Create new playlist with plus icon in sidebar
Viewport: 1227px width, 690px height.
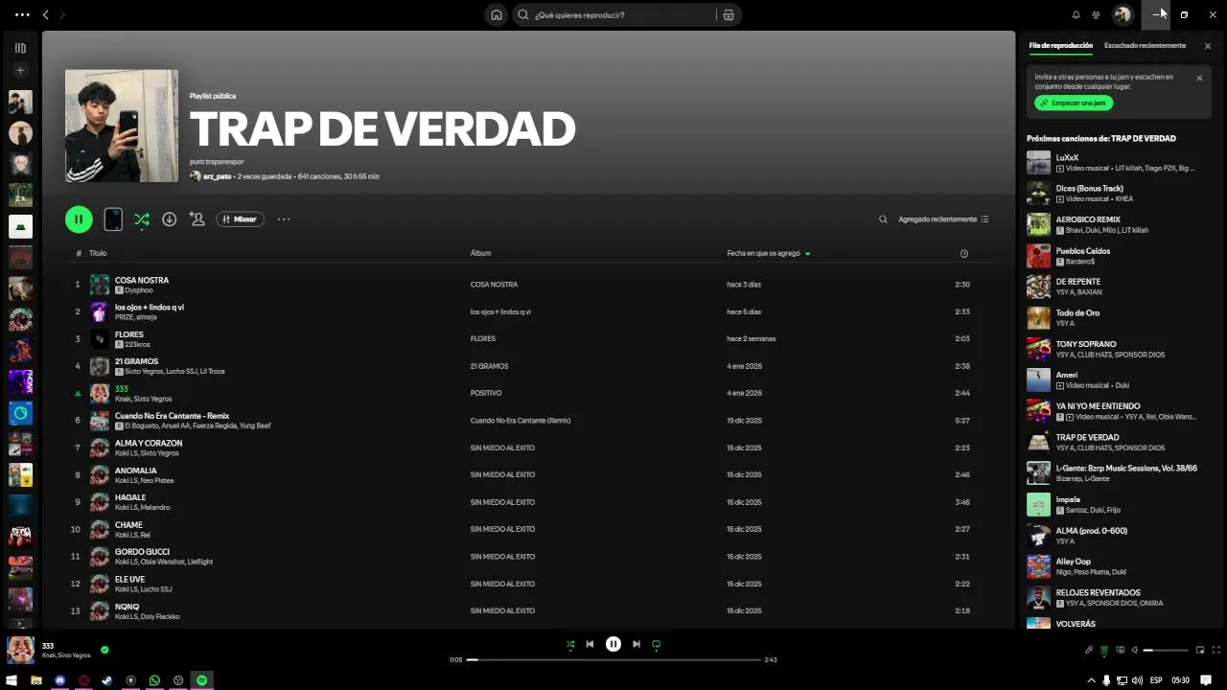tap(20, 70)
